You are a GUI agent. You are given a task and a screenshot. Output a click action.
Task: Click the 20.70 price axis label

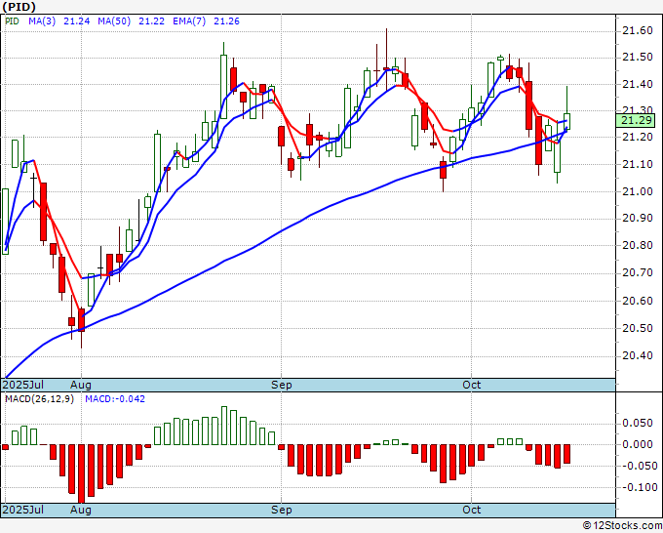638,272
